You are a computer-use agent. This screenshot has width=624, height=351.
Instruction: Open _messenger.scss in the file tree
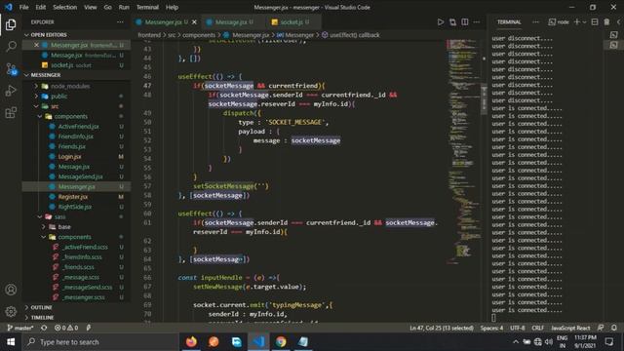pyautogui.click(x=84, y=297)
